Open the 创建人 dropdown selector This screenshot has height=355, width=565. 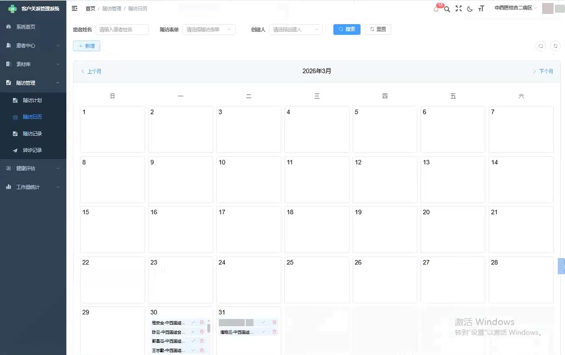pyautogui.click(x=295, y=30)
